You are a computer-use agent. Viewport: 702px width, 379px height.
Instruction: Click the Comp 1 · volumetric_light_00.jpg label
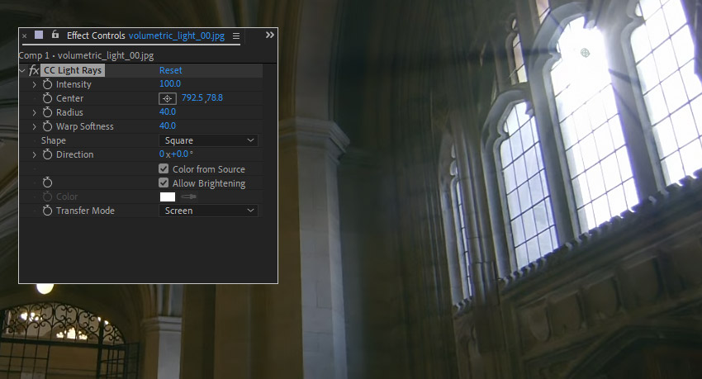click(x=86, y=55)
